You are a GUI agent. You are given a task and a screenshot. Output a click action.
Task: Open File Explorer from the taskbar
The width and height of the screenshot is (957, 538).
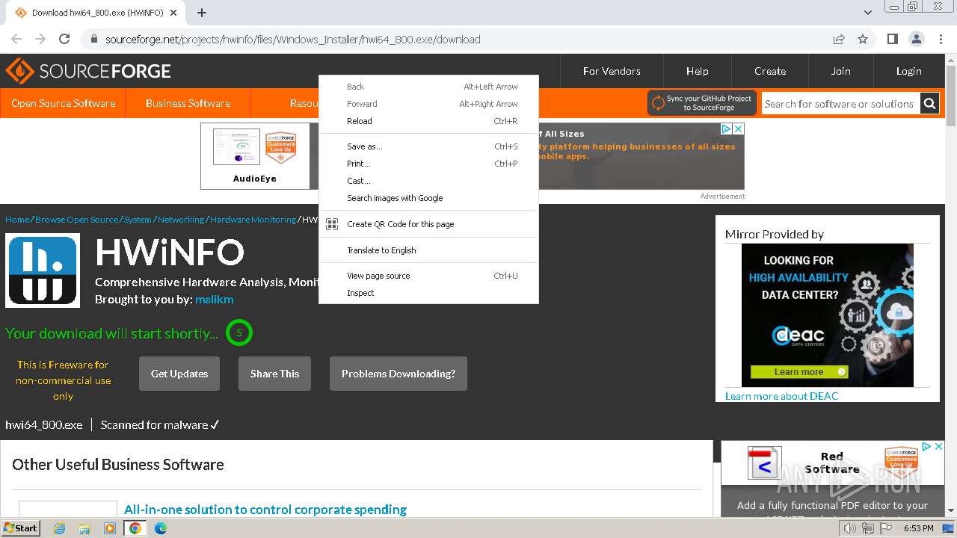[84, 528]
